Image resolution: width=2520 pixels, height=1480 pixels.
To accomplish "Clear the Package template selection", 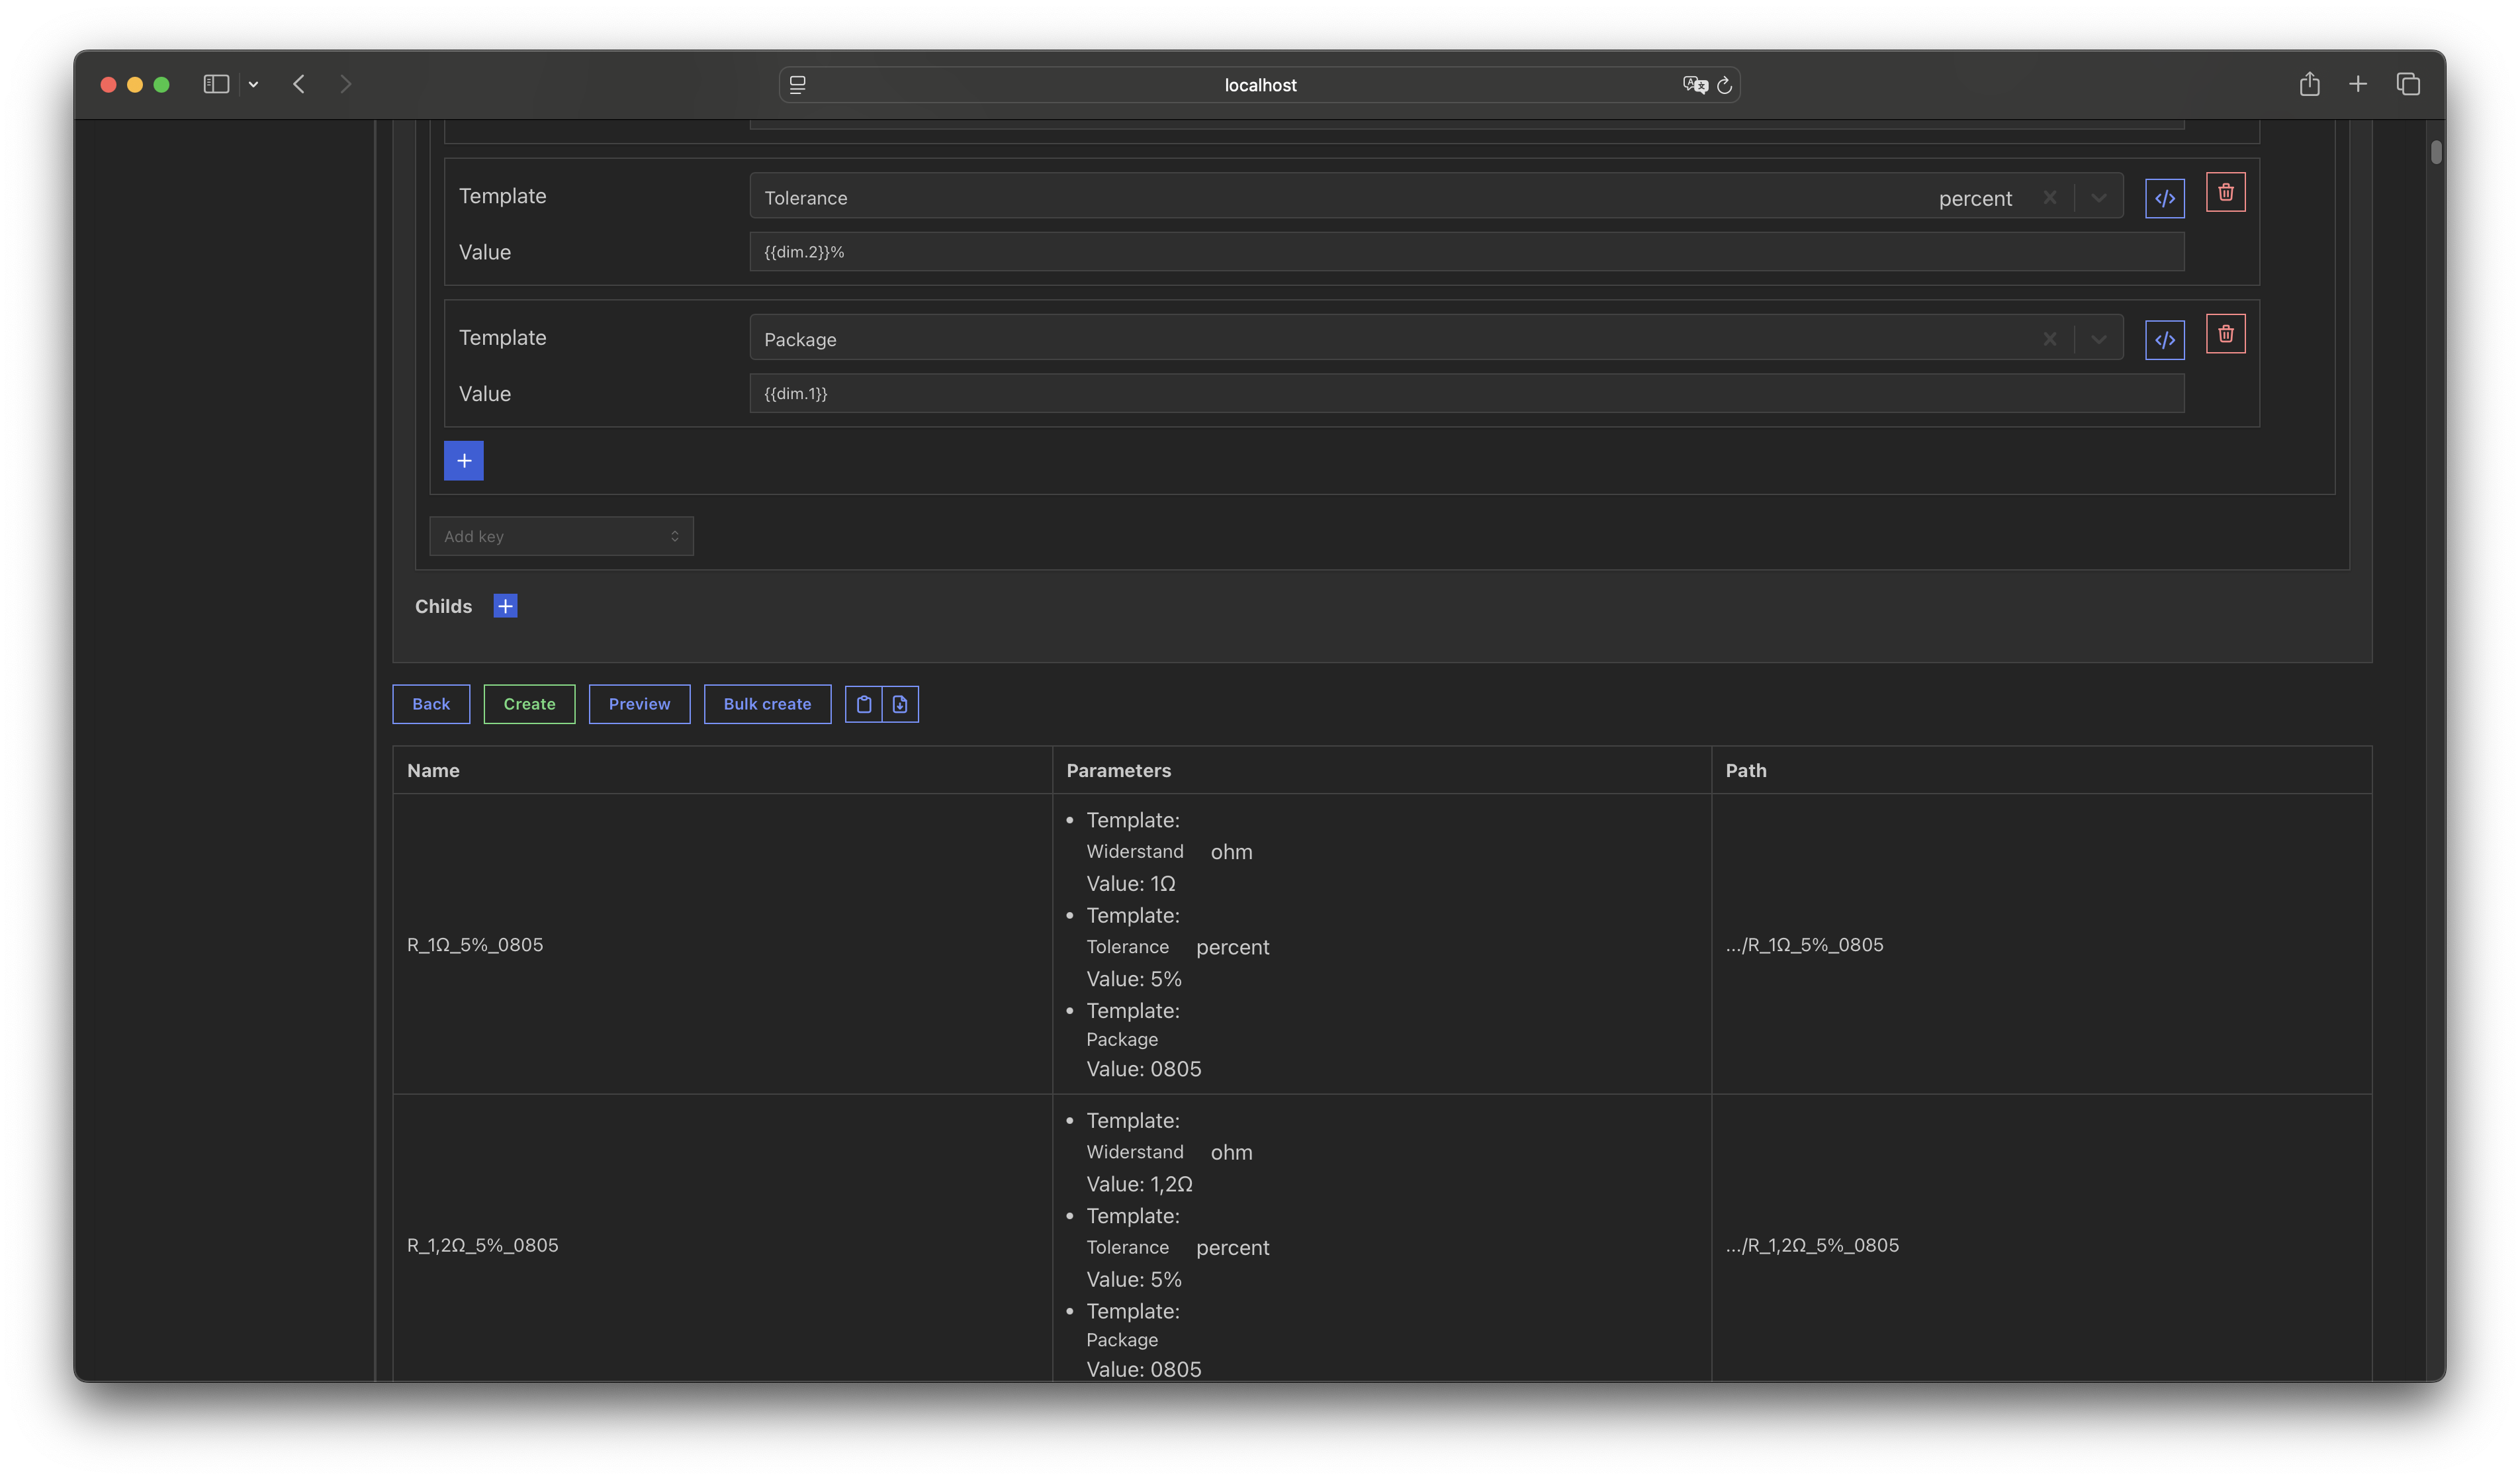I will [x=2049, y=340].
